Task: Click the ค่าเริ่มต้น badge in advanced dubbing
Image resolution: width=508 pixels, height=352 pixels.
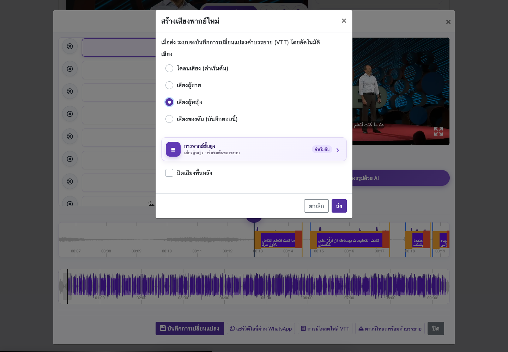Action: click(322, 149)
